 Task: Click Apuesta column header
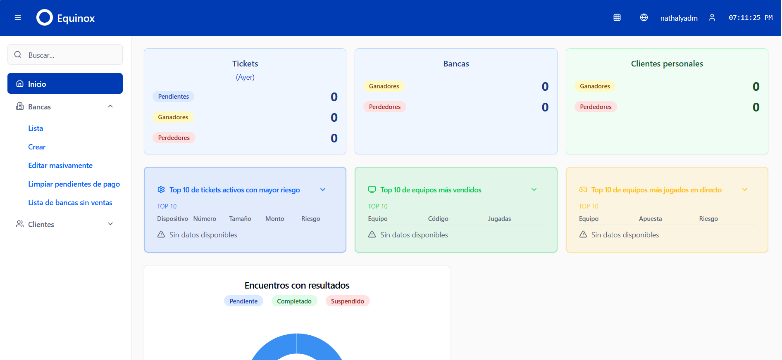pyautogui.click(x=650, y=219)
